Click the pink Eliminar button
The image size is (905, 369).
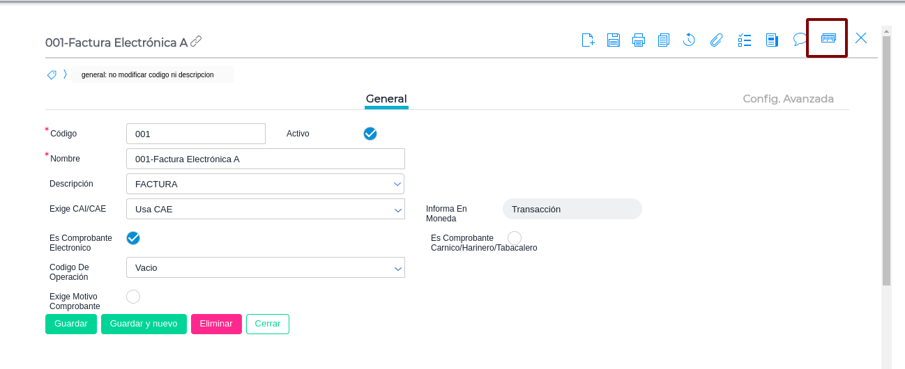216,324
